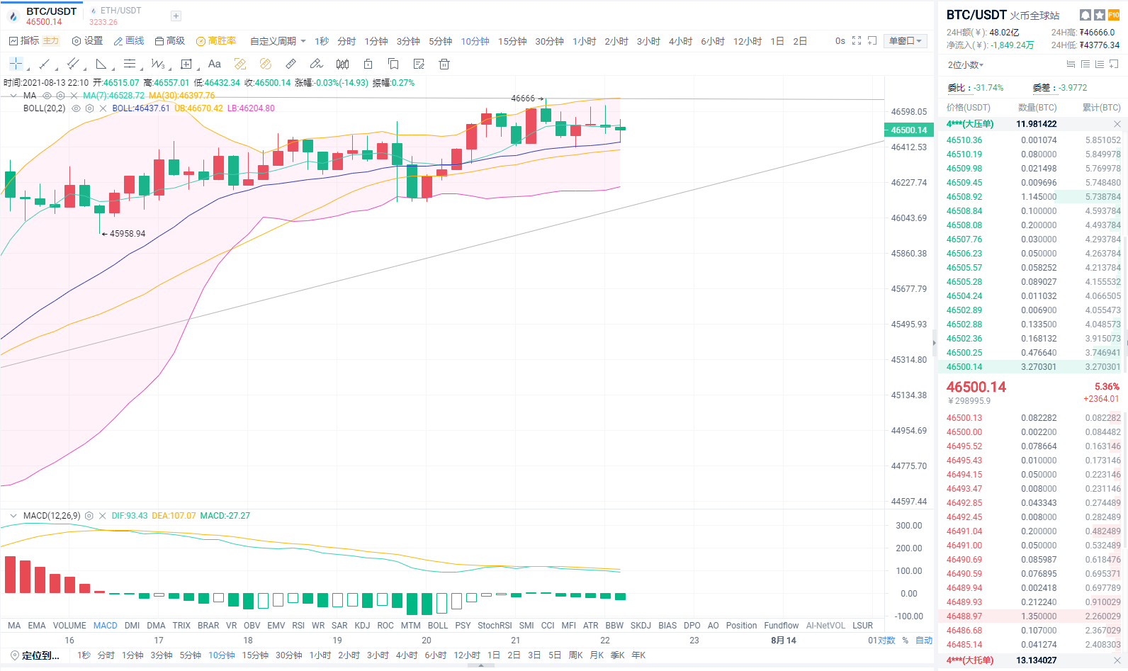Toggle auto scale

(x=924, y=641)
